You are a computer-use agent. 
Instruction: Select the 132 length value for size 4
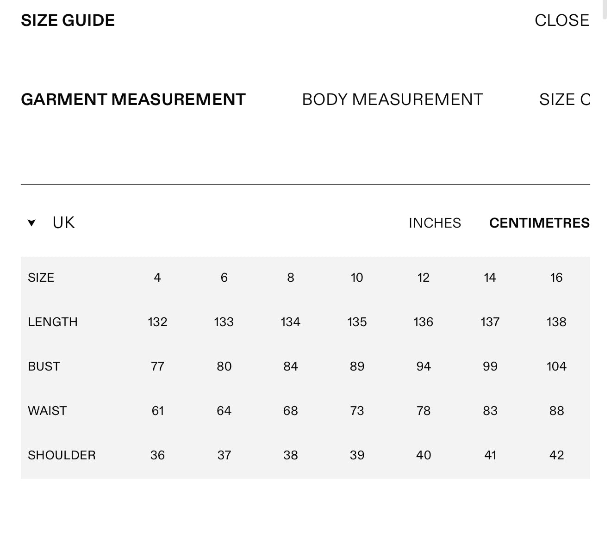(x=157, y=322)
